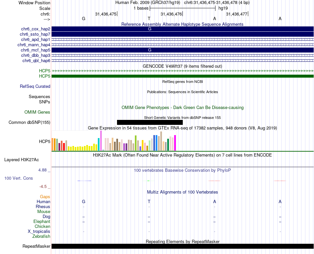Click the G mismatch in chr6_cox_hap2 bar
Screen dimensions: 314x254
click(x=150, y=29)
